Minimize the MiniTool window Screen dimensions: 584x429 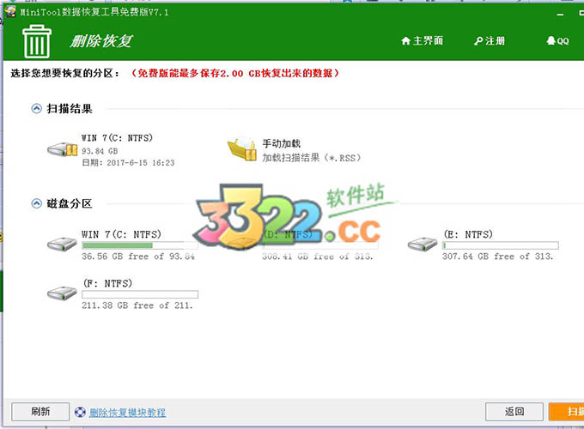[560, 14]
